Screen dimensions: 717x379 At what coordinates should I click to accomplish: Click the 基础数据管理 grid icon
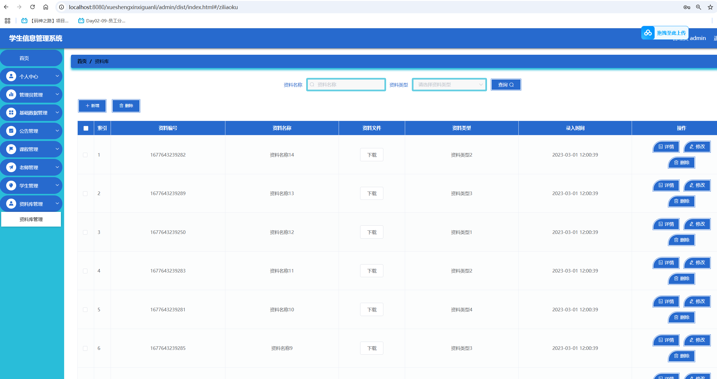tap(11, 113)
